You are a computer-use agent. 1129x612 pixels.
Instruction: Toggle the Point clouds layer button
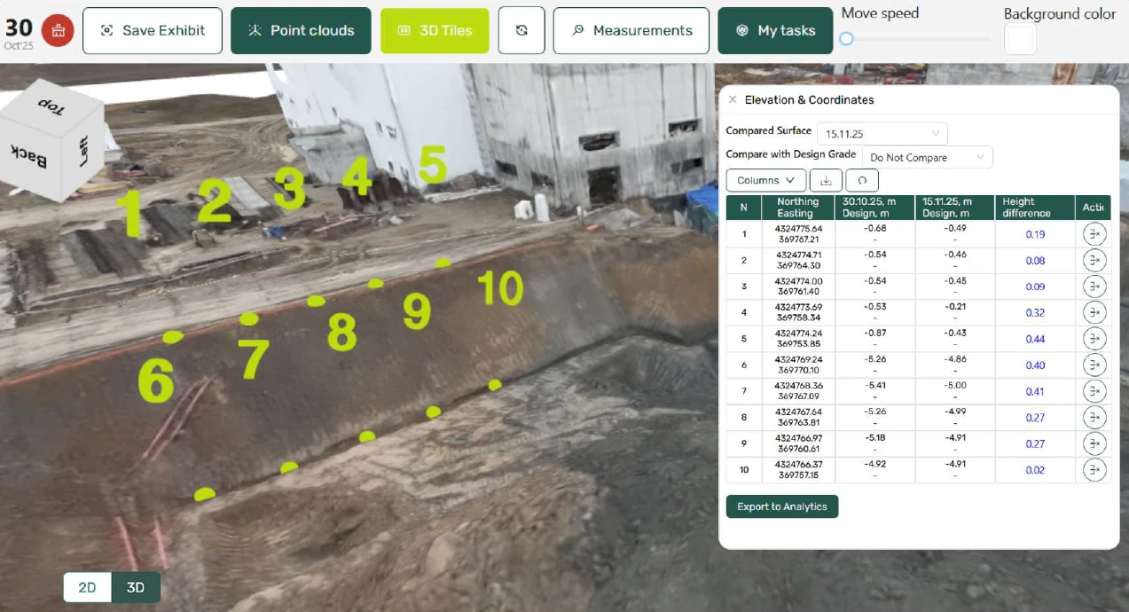301,30
